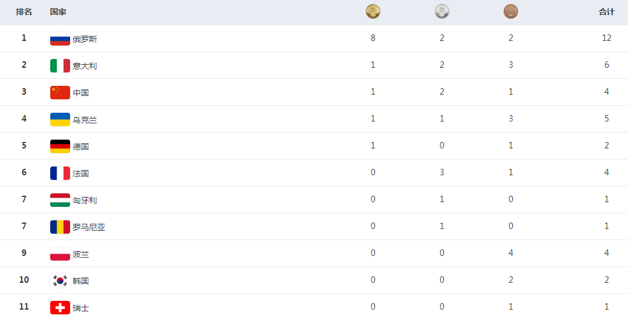This screenshot has width=628, height=319.
Task: Click the Switzerland flag icon
Action: (x=60, y=307)
